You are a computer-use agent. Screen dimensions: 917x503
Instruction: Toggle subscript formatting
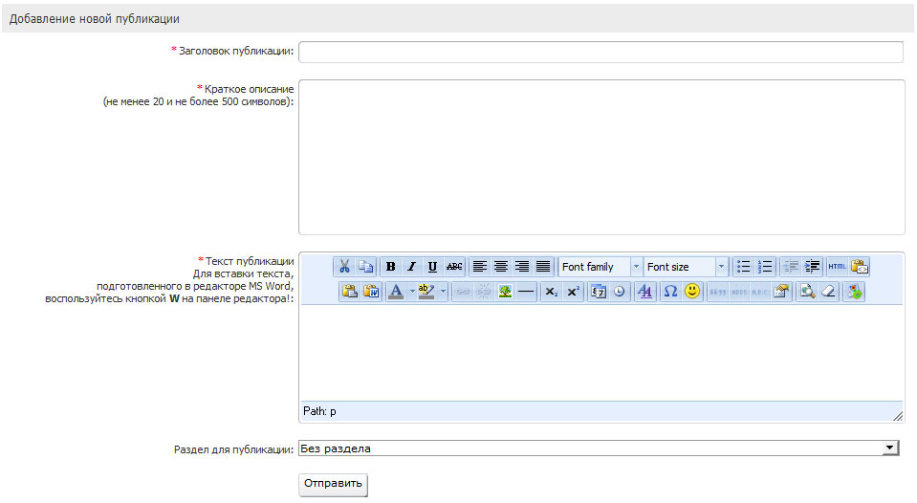click(552, 292)
